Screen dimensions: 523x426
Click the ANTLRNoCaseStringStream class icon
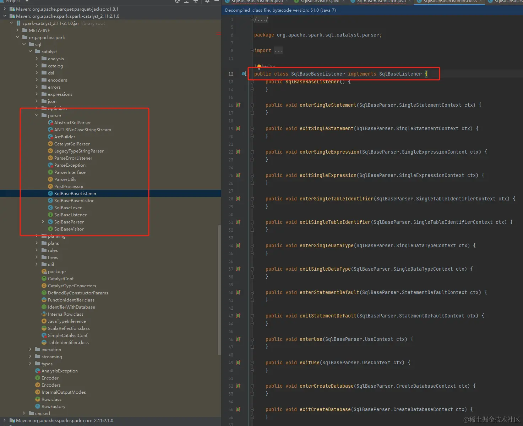50,130
